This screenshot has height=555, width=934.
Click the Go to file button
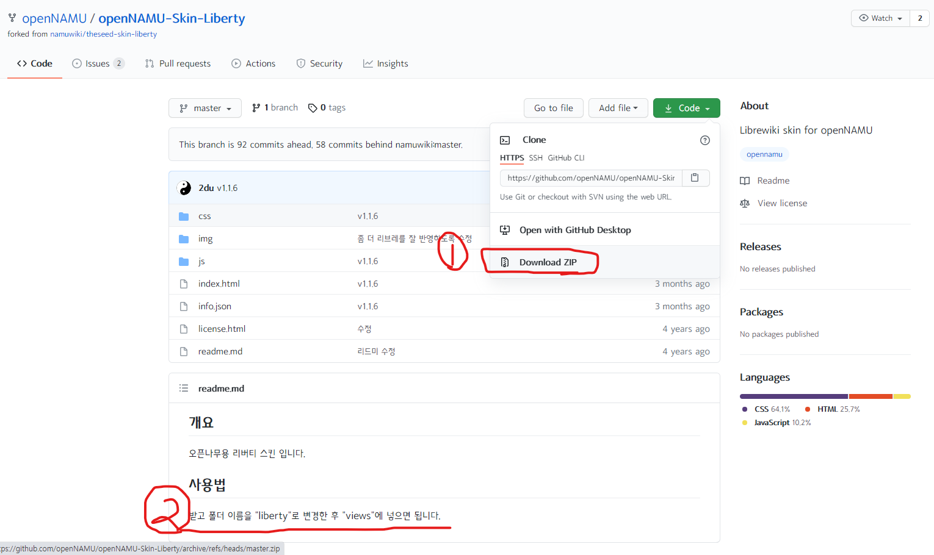point(554,108)
